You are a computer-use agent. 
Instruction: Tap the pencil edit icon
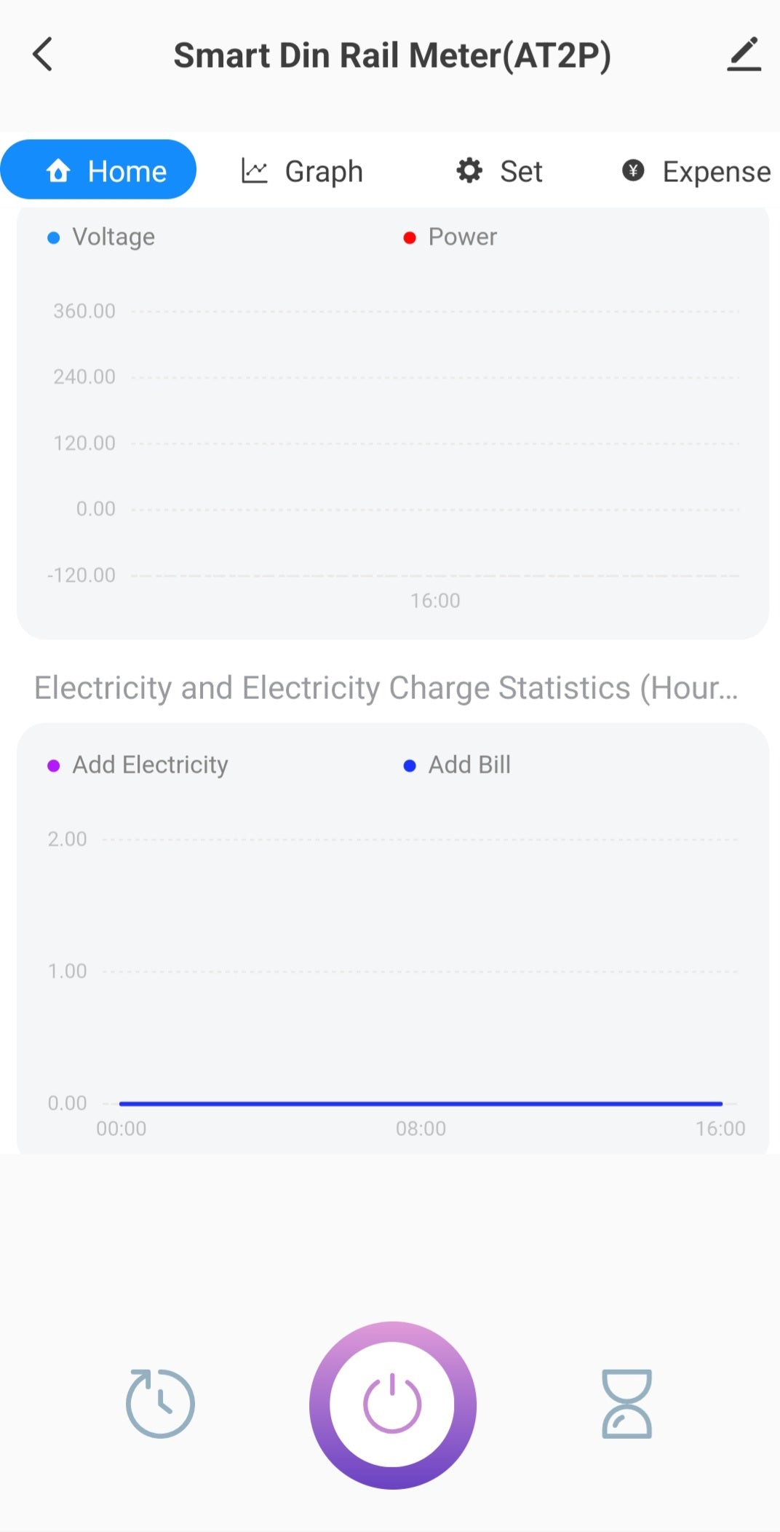pyautogui.click(x=744, y=55)
